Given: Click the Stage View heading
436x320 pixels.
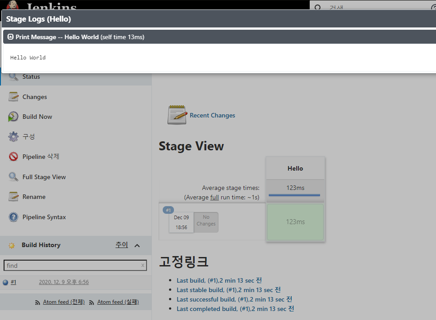Looking at the screenshot, I should [191, 146].
